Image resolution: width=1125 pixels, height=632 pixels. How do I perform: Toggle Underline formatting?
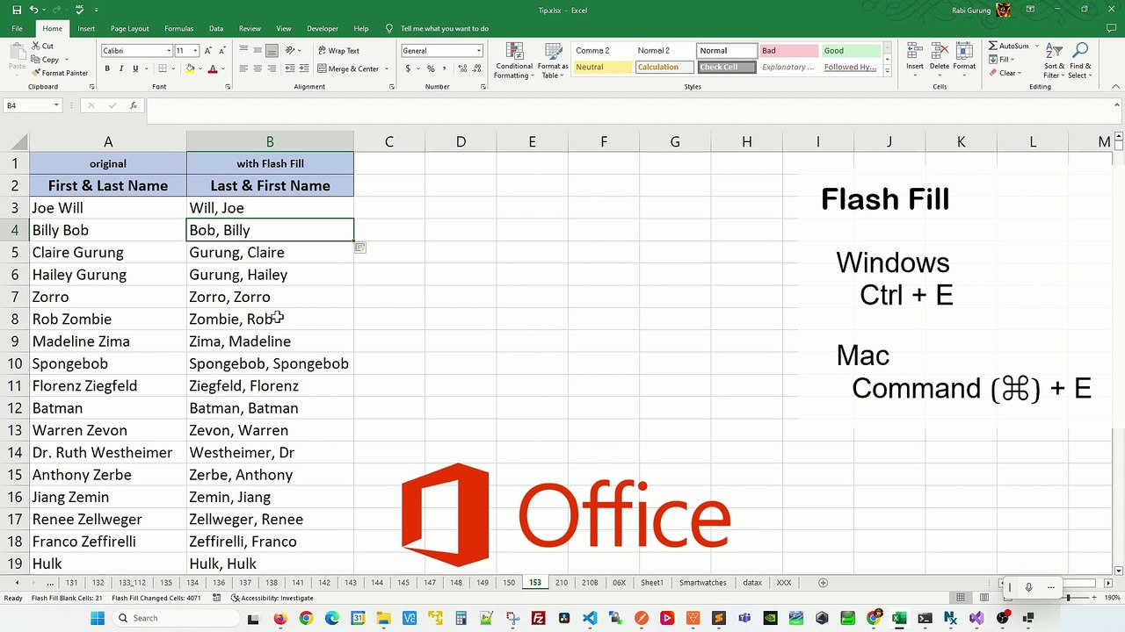pos(135,68)
